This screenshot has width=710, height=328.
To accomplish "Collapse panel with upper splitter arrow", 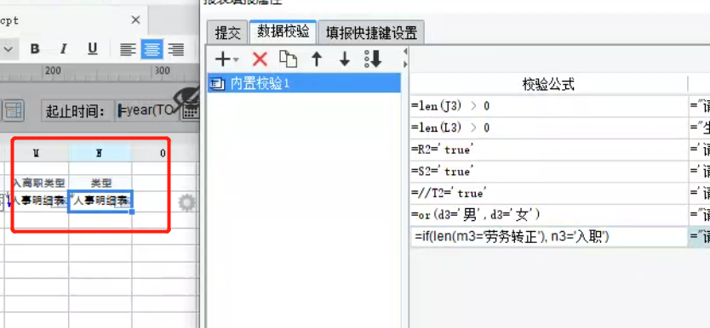I will pyautogui.click(x=405, y=52).
